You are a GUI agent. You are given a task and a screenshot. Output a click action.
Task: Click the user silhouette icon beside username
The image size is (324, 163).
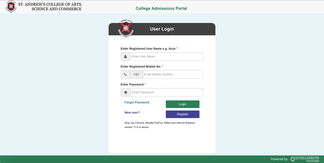tap(126, 57)
